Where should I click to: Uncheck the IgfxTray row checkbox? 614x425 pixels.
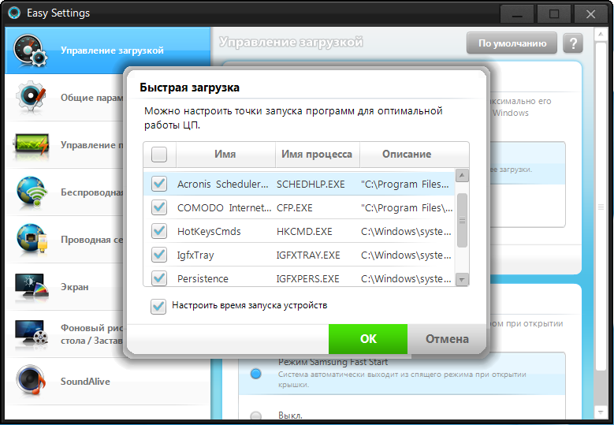(x=159, y=255)
